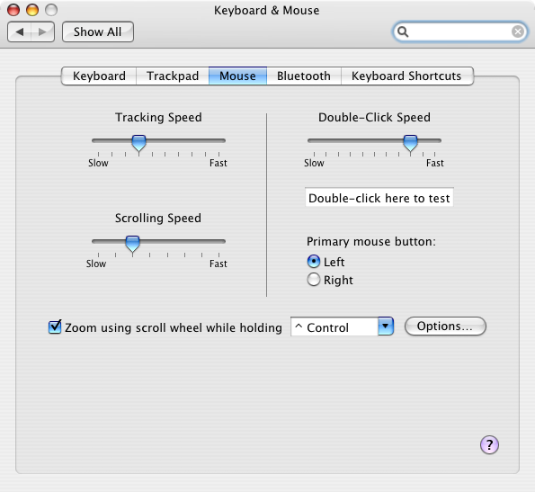The height and width of the screenshot is (492, 535).
Task: Click the Tracking Speed slider thumb
Action: pos(138,143)
